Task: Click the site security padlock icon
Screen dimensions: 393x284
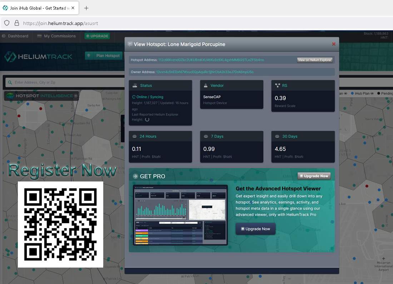Action: pyautogui.click(x=17, y=23)
